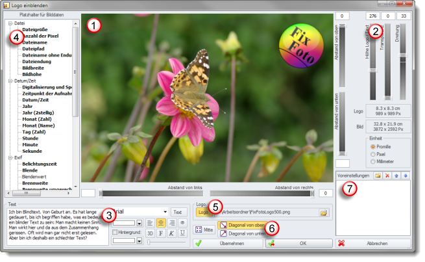Screen dimensions: 425x262
Task: Browse for logo file with folder icon
Action: 324,213
